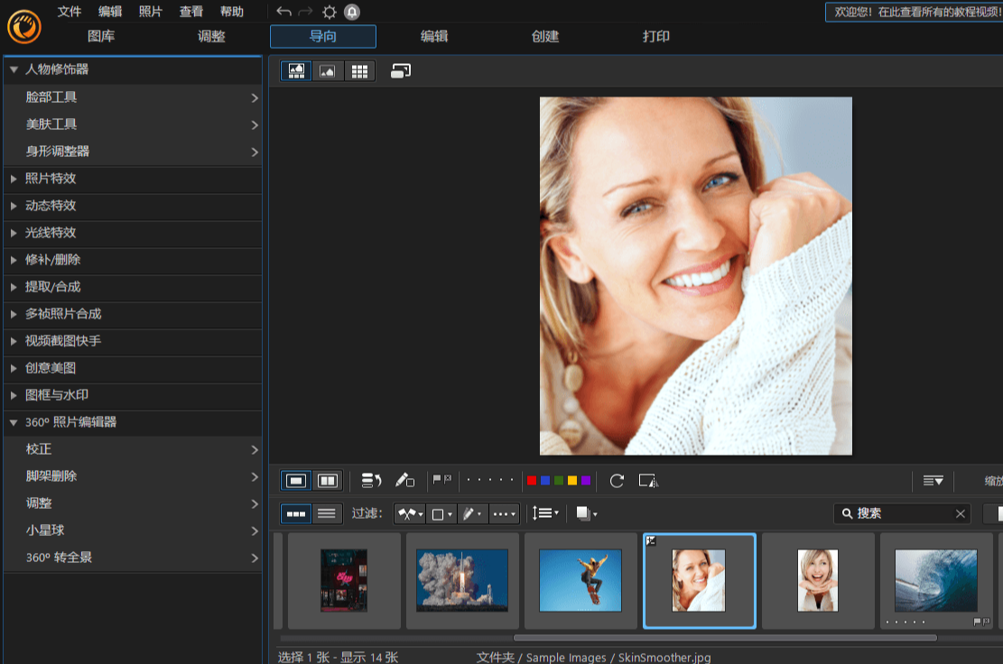Screen dimensions: 1003x664
Task: Select the rocket launch thumbnail
Action: (462, 580)
